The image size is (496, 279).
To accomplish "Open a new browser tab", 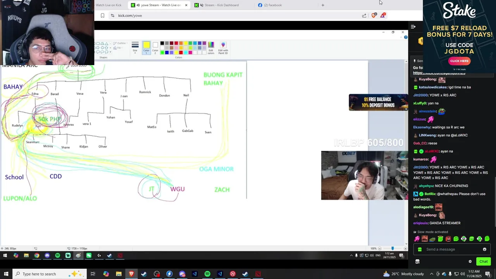I will tap(323, 5).
